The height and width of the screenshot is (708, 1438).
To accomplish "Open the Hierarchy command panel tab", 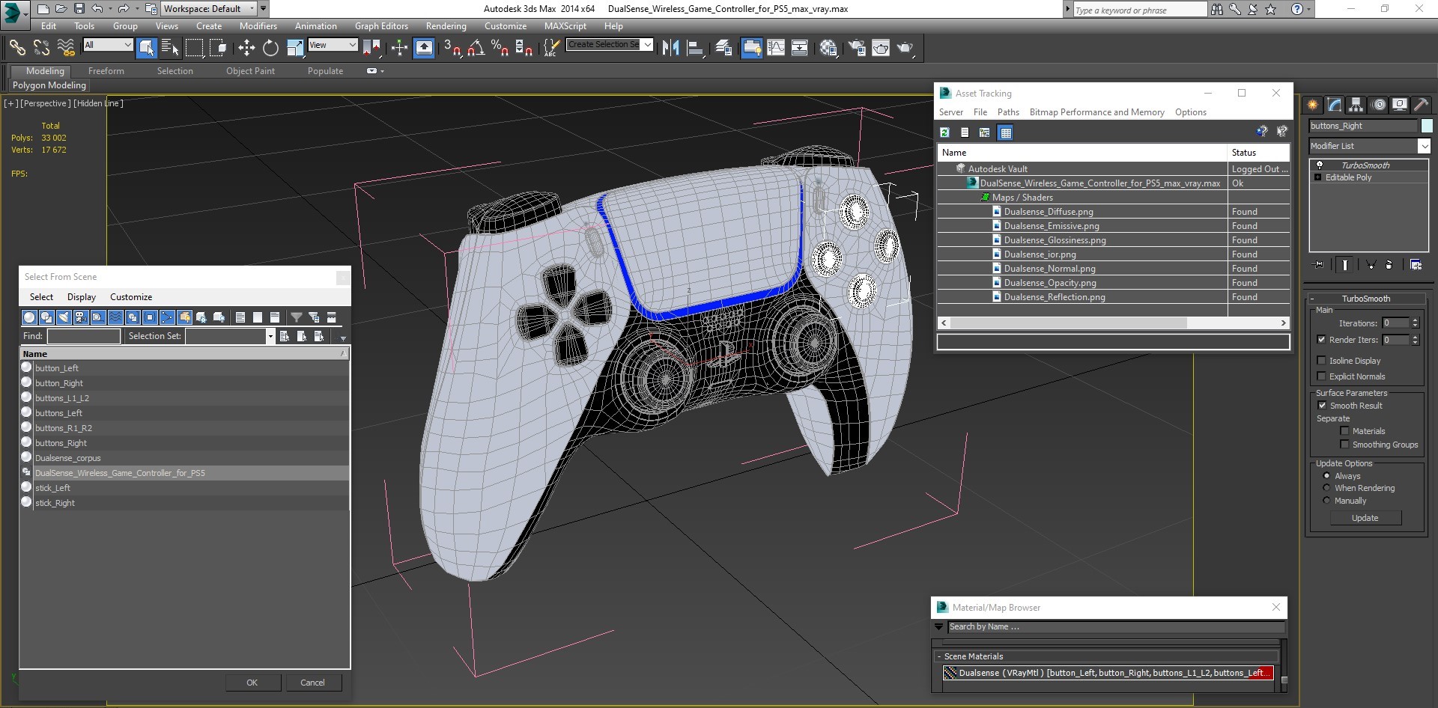I will tap(1356, 105).
